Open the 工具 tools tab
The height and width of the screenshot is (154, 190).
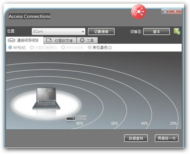(87, 40)
